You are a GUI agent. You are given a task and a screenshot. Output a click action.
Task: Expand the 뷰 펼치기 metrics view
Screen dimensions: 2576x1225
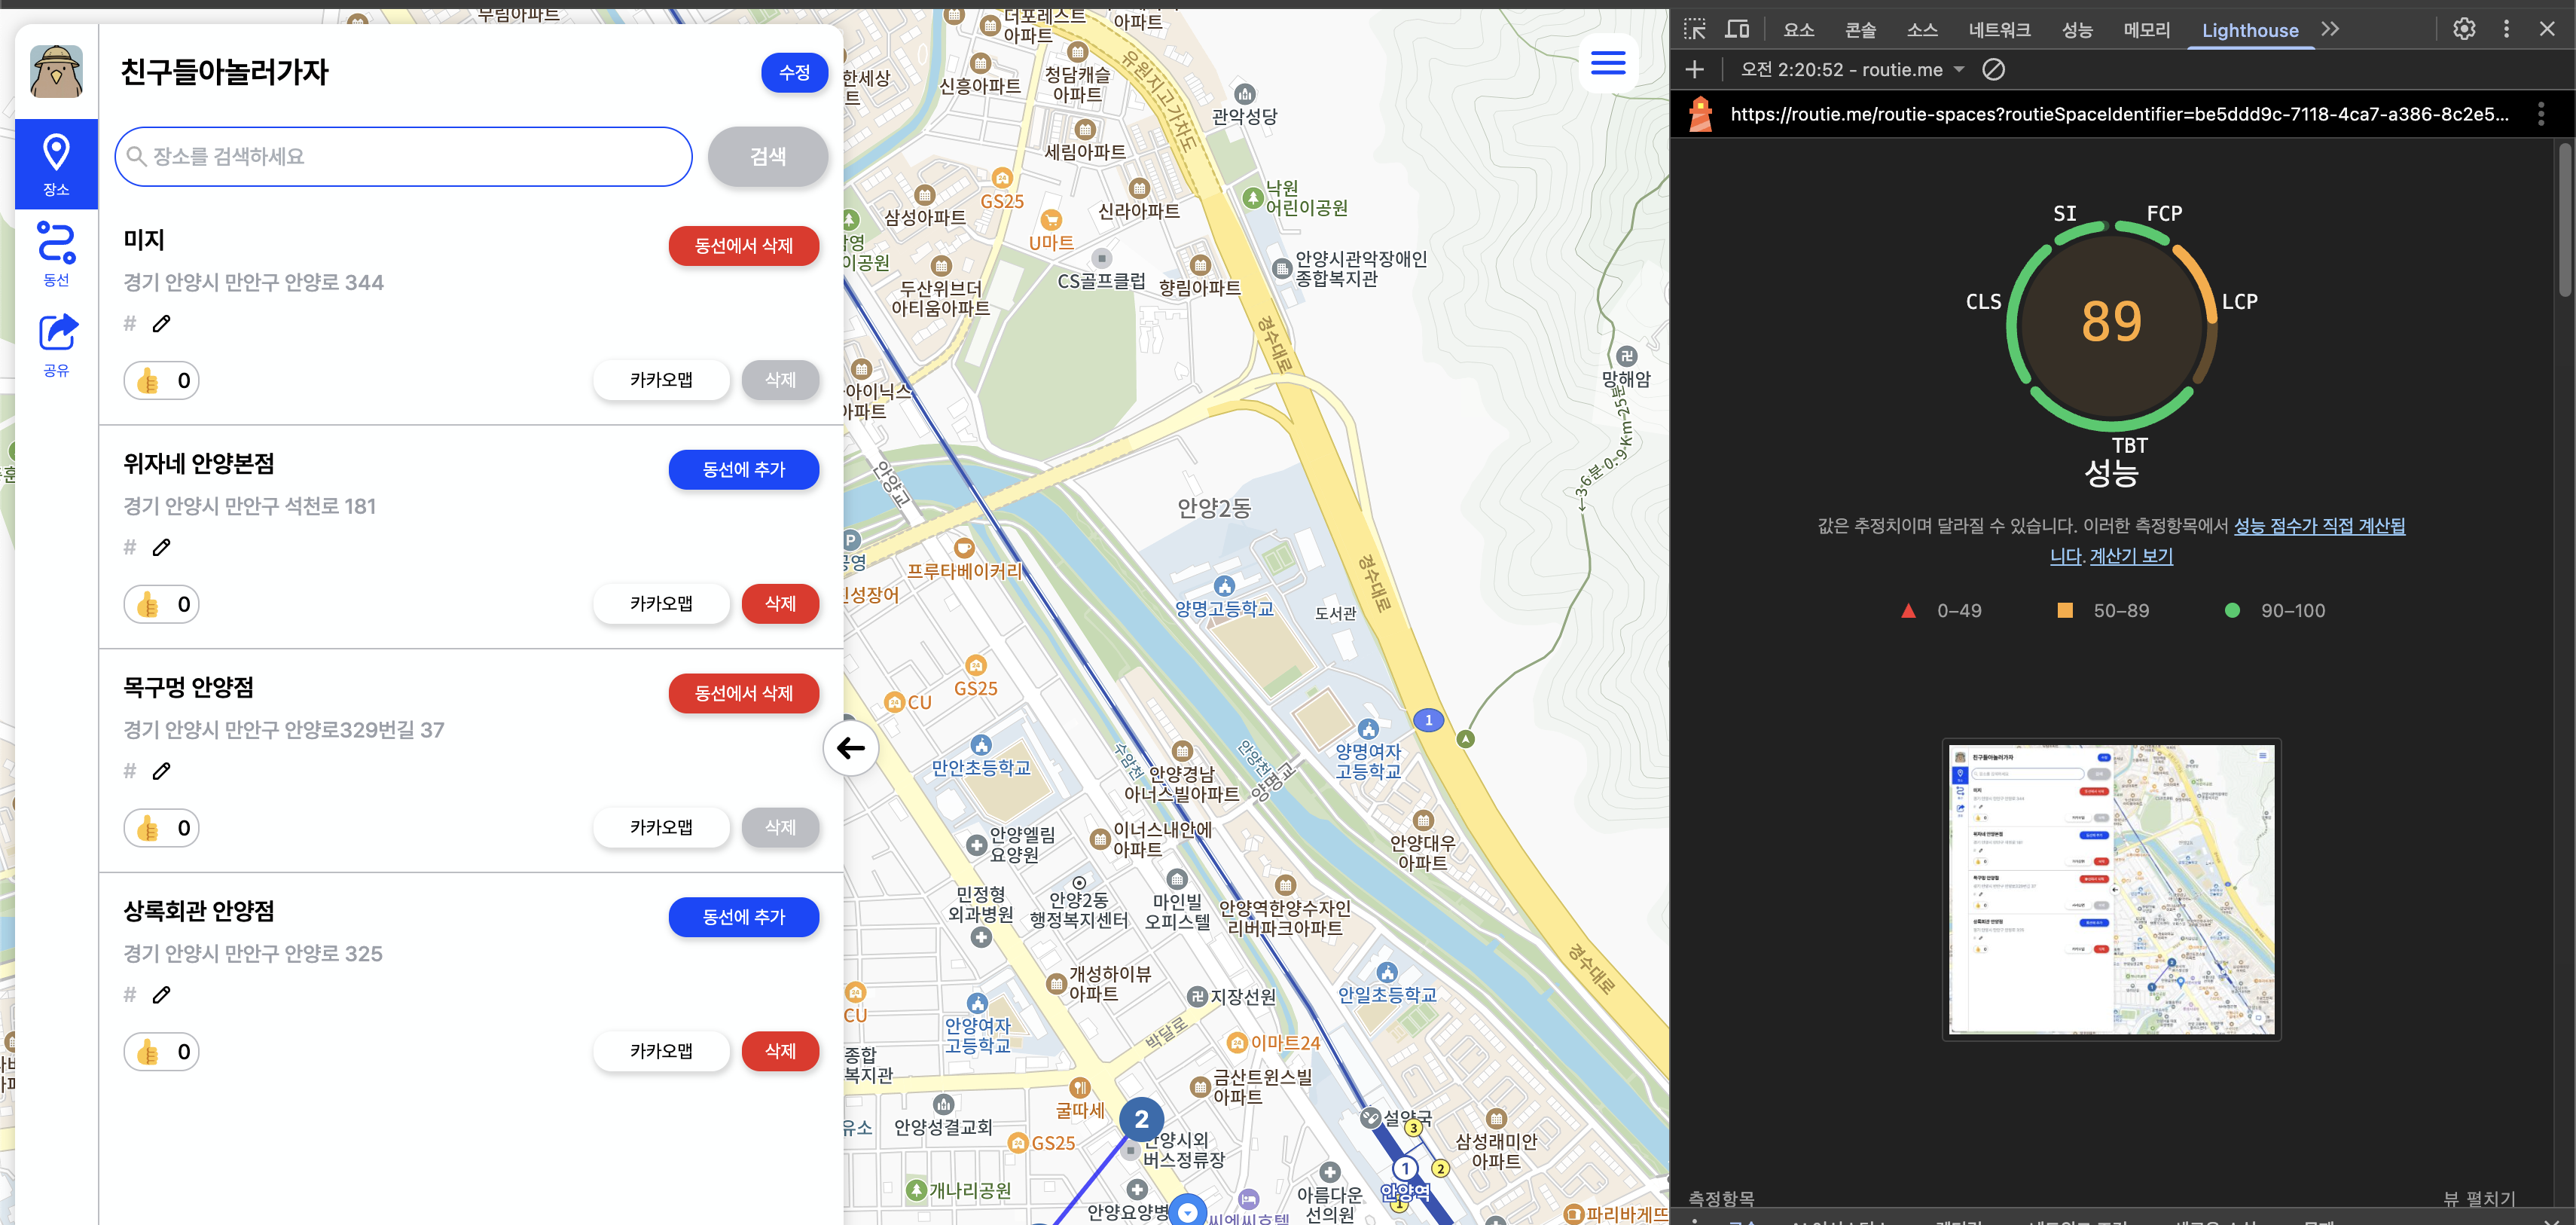point(2478,1198)
